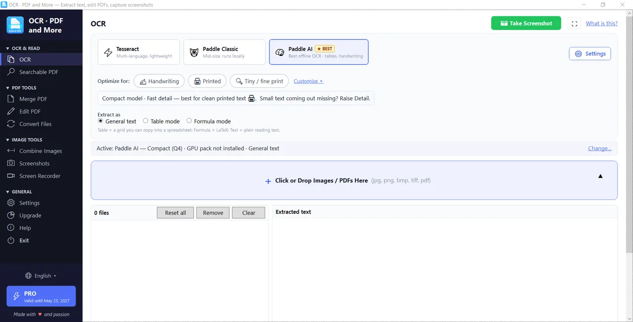Open OCR Settings button at top right

[x=590, y=54]
